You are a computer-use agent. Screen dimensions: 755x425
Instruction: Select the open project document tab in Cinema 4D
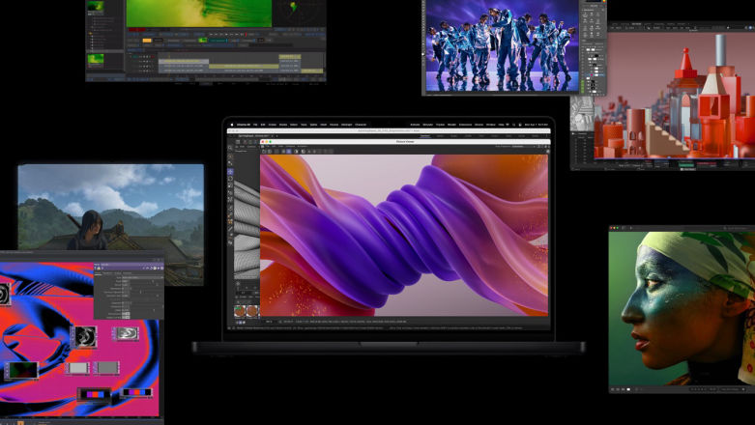[253, 136]
